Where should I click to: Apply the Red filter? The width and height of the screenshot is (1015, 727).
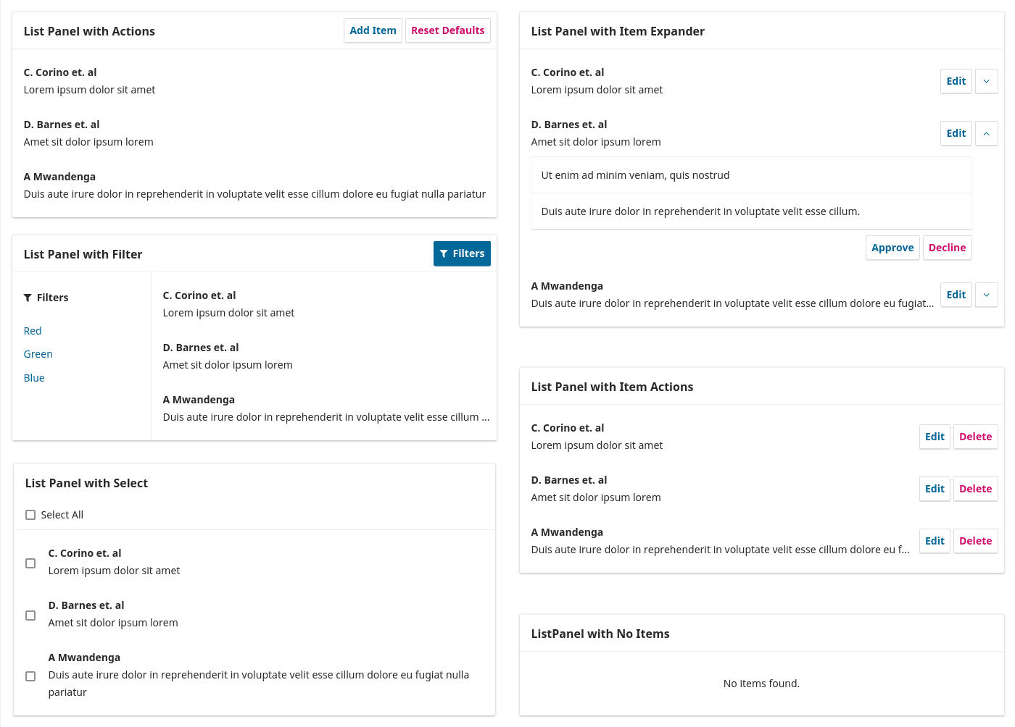click(x=33, y=331)
